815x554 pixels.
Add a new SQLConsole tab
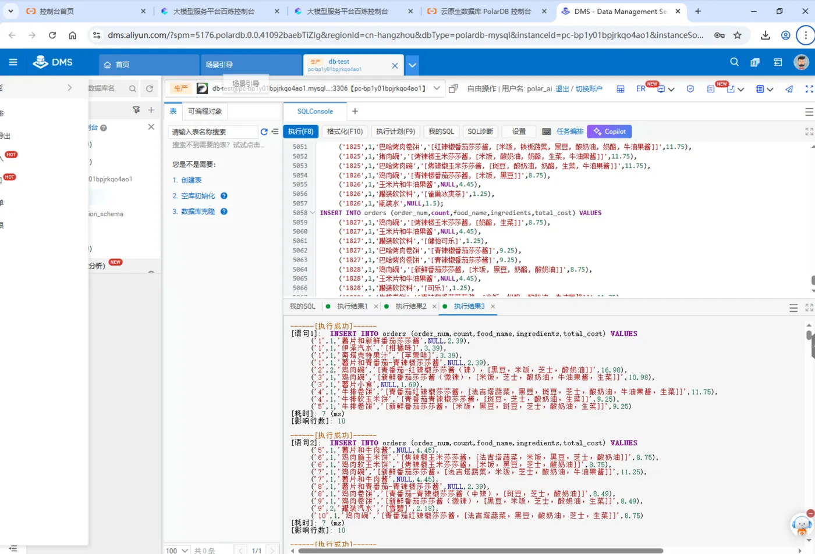click(x=355, y=111)
